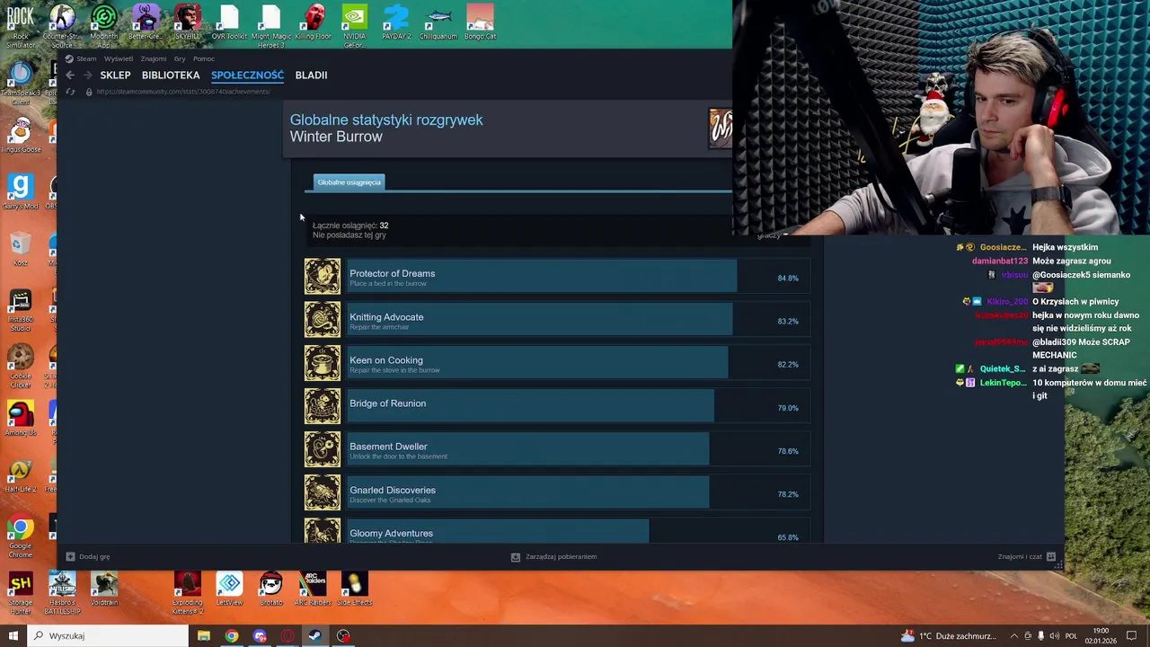Viewport: 1150px width, 647px height.
Task: Open TeamSpeak 3 Client desktop icon
Action: click(20, 83)
